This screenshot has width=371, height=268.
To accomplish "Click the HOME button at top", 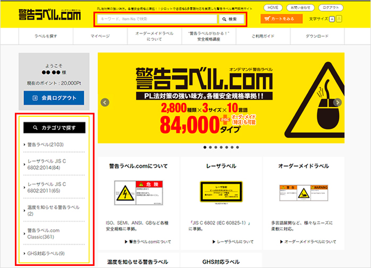I will (x=273, y=8).
